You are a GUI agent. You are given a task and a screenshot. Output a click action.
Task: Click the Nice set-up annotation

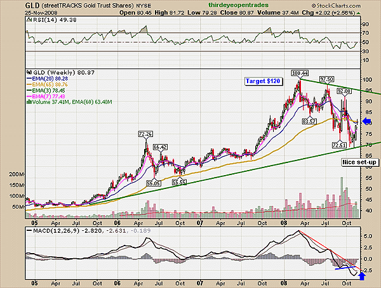click(x=359, y=162)
